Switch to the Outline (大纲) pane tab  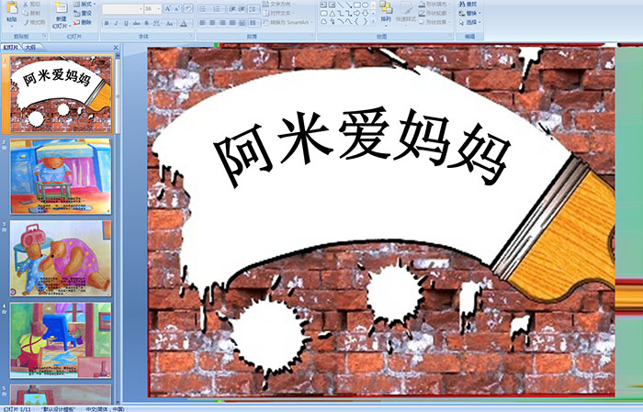pyautogui.click(x=30, y=48)
